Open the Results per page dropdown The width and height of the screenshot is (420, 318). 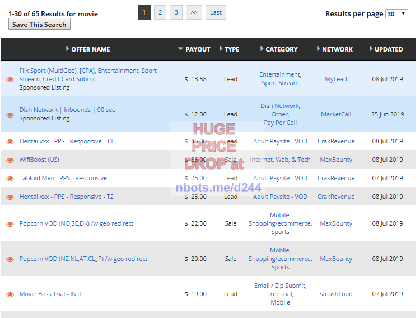[396, 13]
